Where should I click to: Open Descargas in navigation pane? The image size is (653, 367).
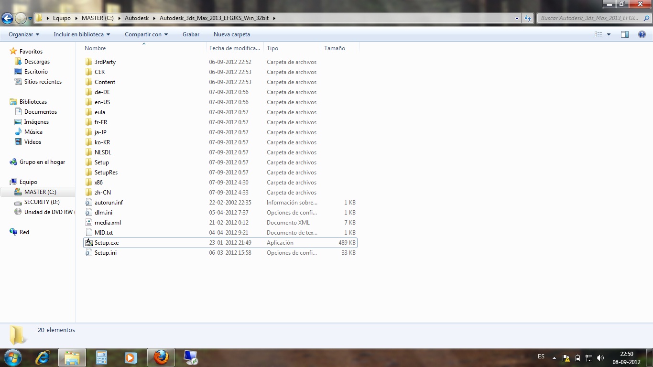click(37, 62)
